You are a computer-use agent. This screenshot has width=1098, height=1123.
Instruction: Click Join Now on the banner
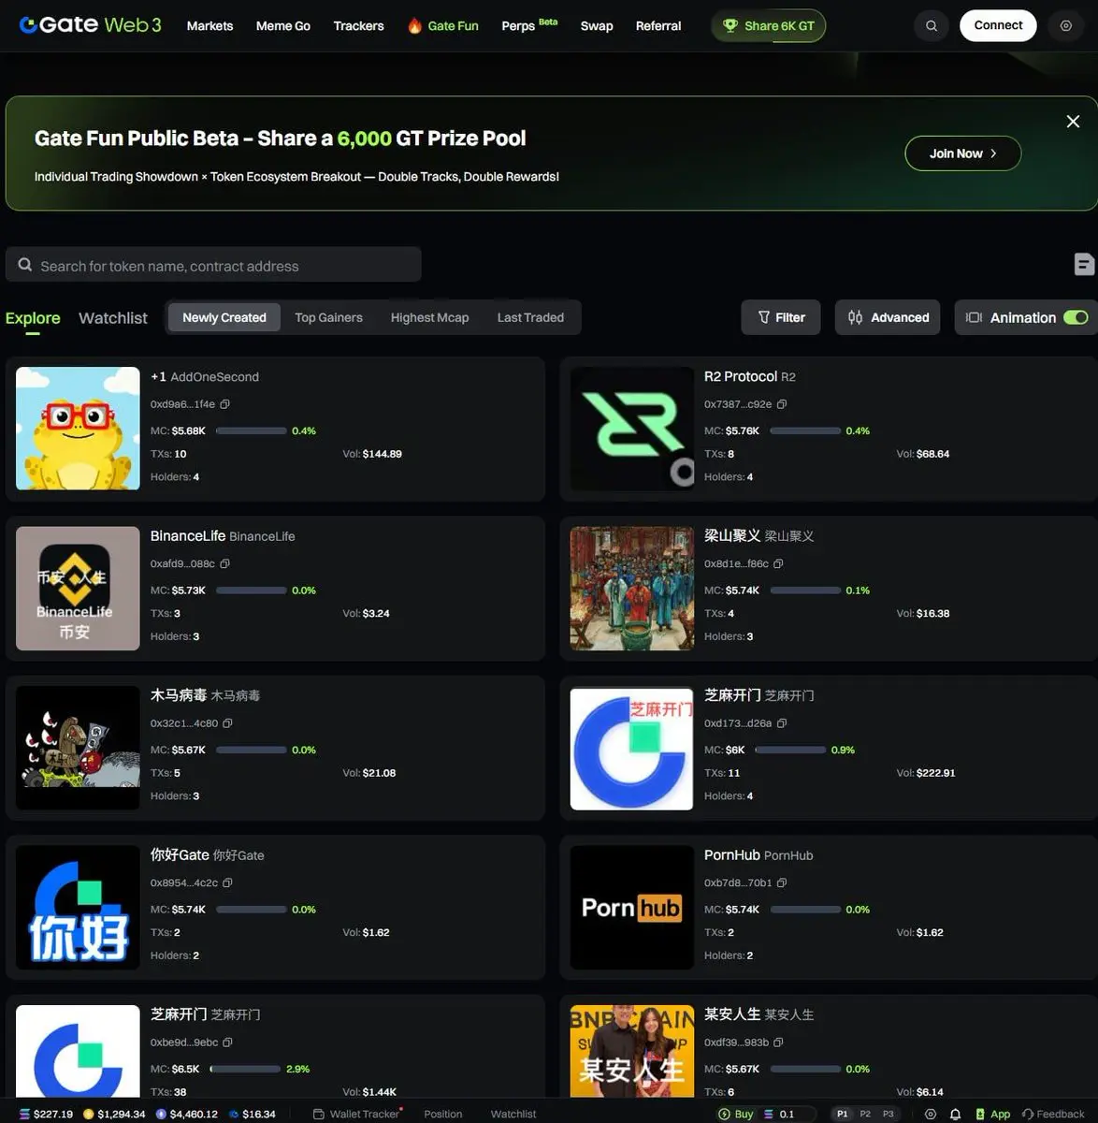[962, 153]
